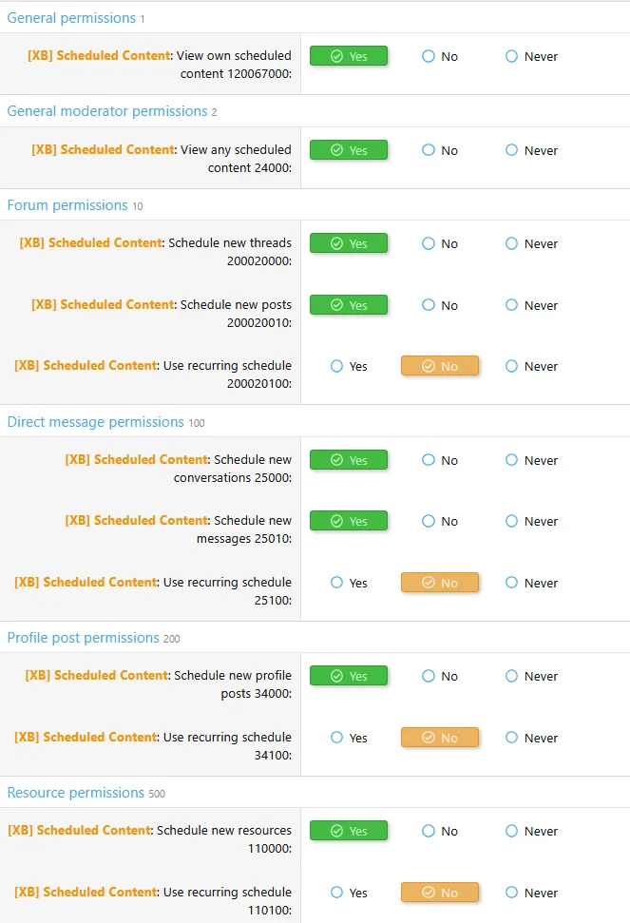Set direct message 'Use recurring schedule' to Never
The width and height of the screenshot is (630, 923).
coord(511,583)
